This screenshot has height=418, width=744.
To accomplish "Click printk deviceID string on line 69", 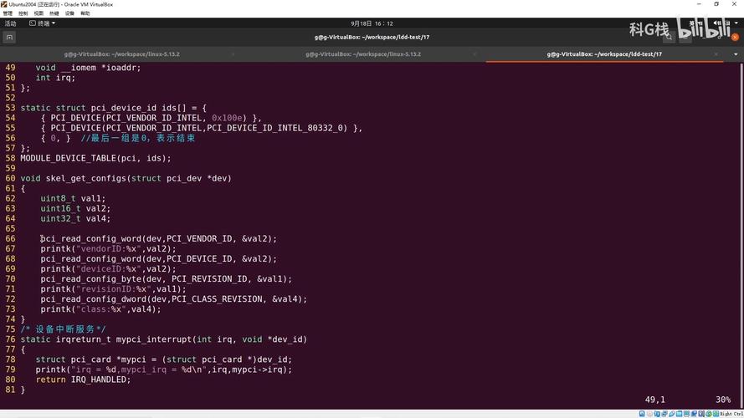I will (108, 268).
